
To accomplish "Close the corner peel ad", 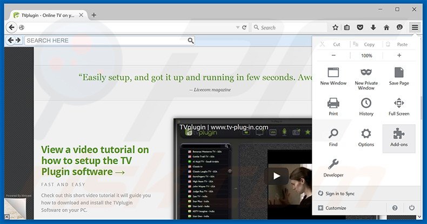I will coord(7,216).
